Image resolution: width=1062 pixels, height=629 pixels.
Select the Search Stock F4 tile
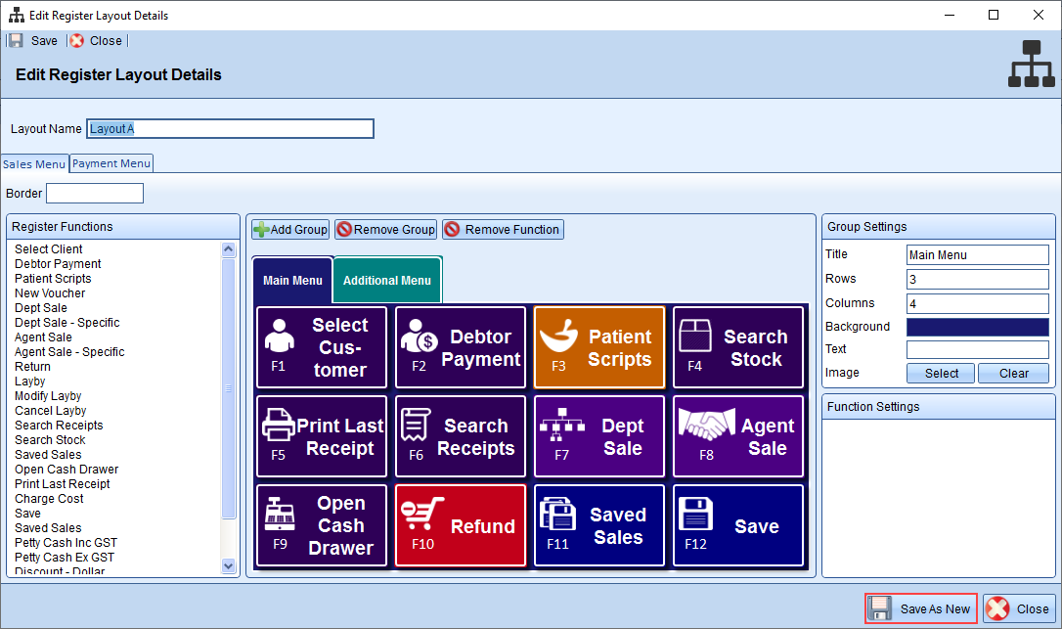[x=737, y=346]
